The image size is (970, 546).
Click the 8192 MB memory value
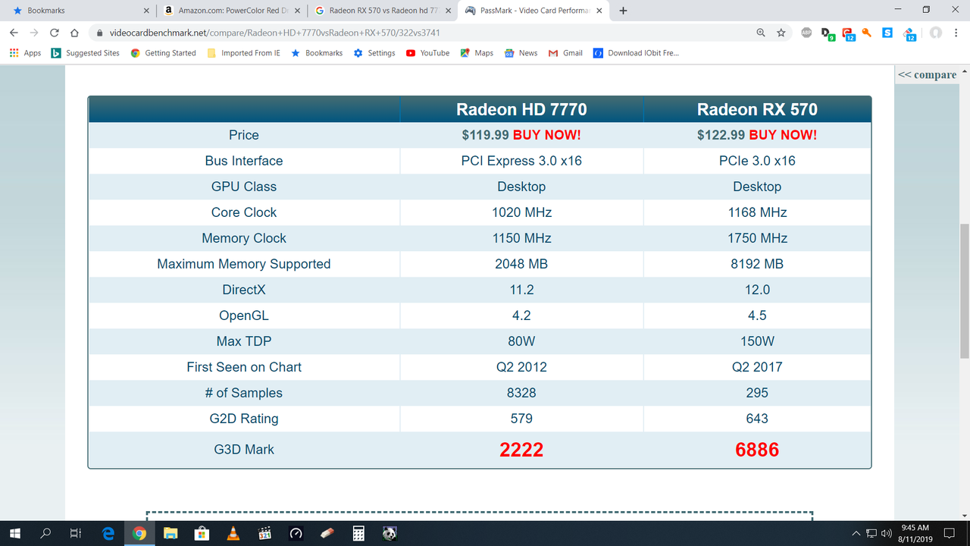pos(757,264)
